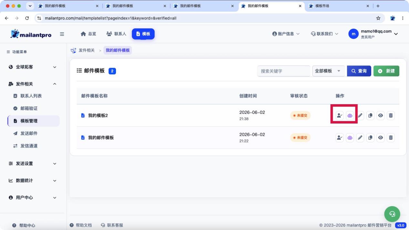Switch to the first 我的邮件模板 tab

pyautogui.click(x=69, y=6)
